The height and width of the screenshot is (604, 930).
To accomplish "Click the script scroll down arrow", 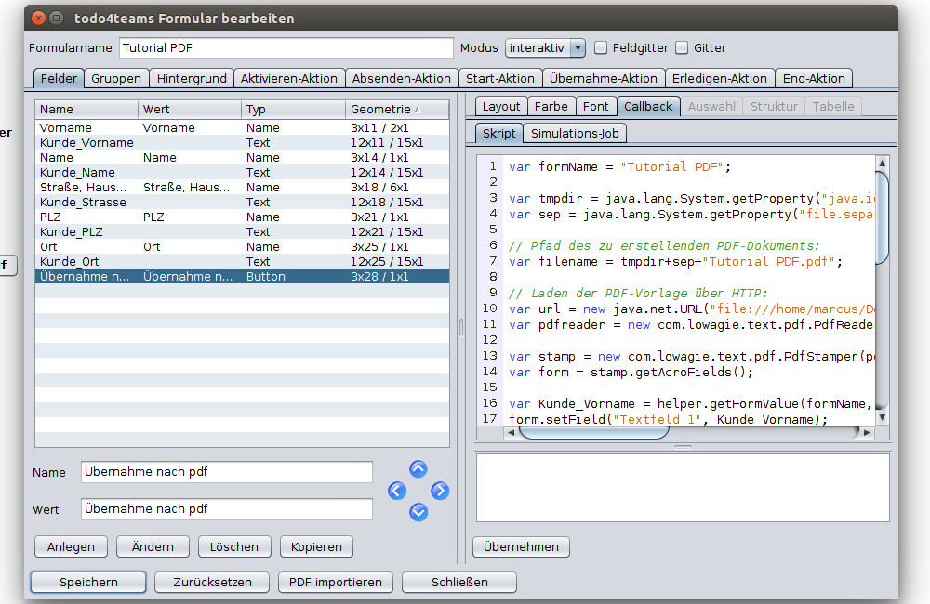I will [x=882, y=417].
